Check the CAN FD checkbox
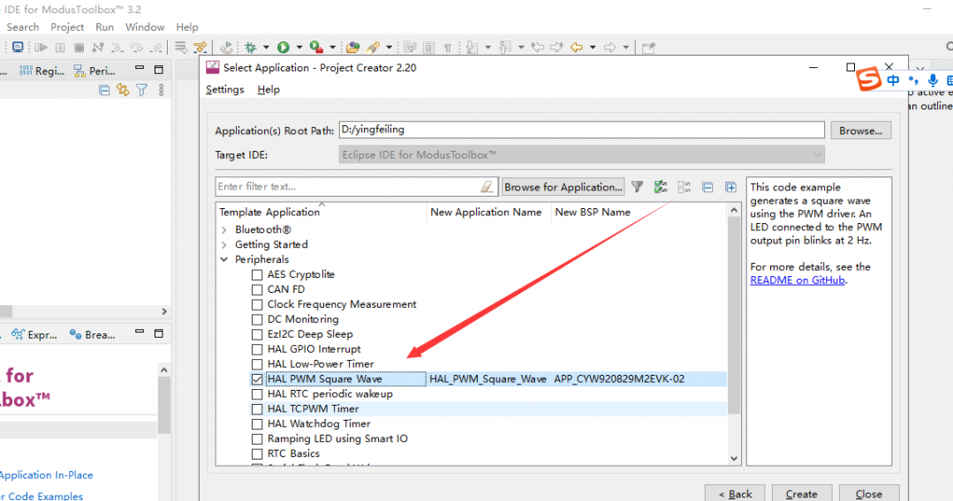The height and width of the screenshot is (501, 953). (257, 289)
